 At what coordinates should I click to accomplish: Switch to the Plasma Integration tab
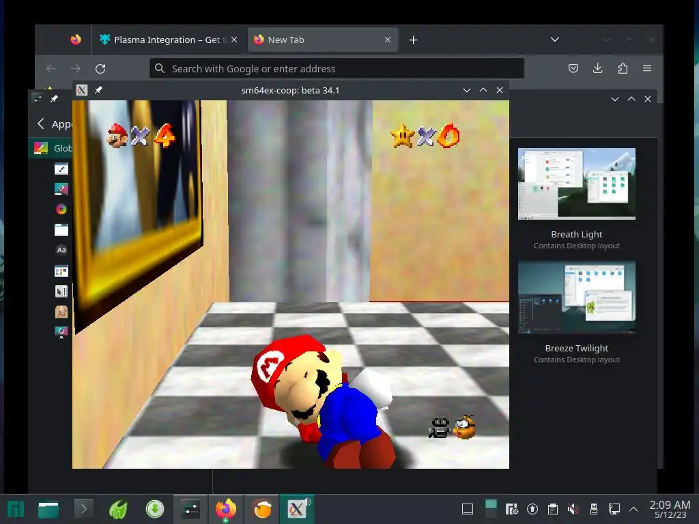pyautogui.click(x=168, y=40)
